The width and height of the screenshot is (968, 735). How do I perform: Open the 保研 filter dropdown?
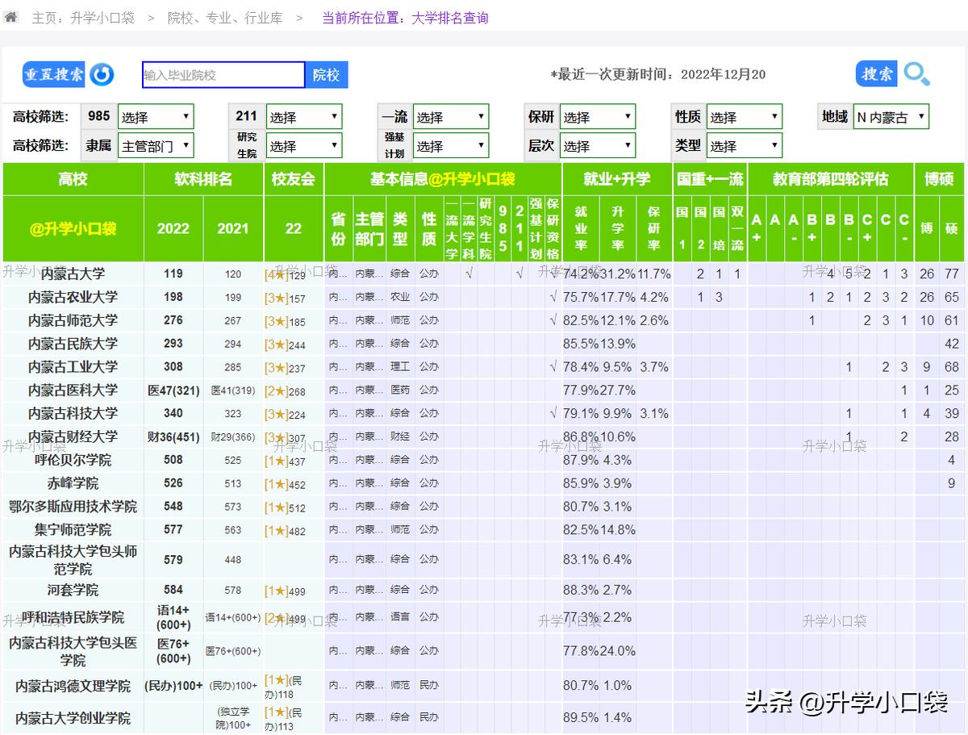pos(597,115)
